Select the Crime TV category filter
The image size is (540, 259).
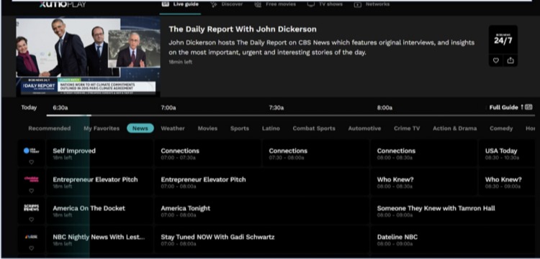407,128
